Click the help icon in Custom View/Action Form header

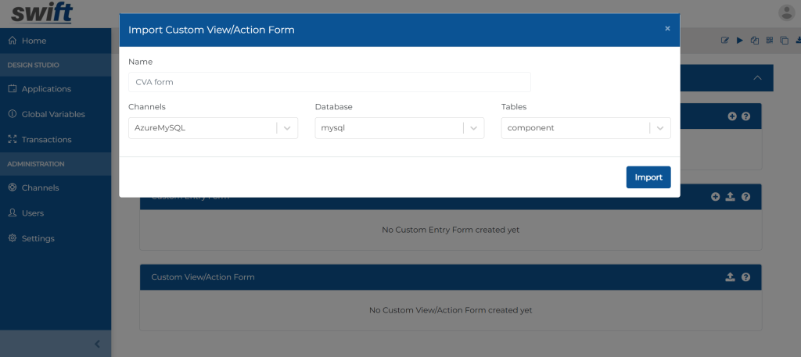pyautogui.click(x=745, y=277)
